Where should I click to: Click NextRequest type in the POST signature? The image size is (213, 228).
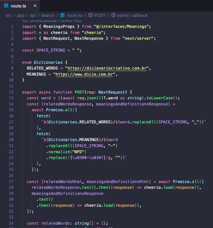coord(111,92)
